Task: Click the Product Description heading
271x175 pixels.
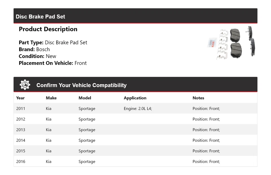Action: [48, 29]
